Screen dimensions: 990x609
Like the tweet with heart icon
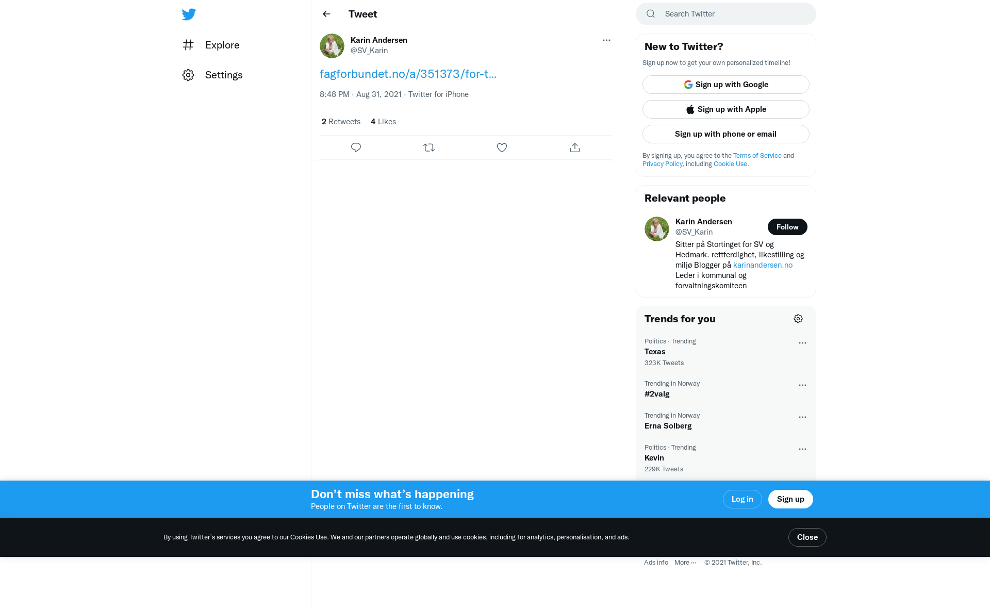pos(502,147)
